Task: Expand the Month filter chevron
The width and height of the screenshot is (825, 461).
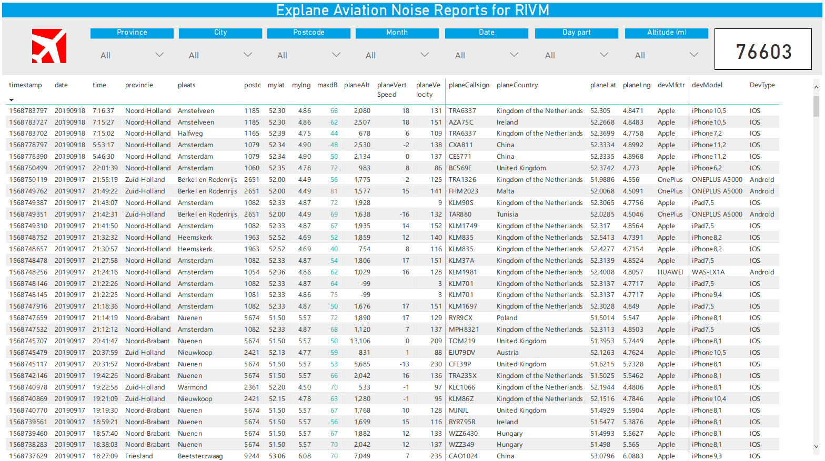Action: [x=425, y=55]
